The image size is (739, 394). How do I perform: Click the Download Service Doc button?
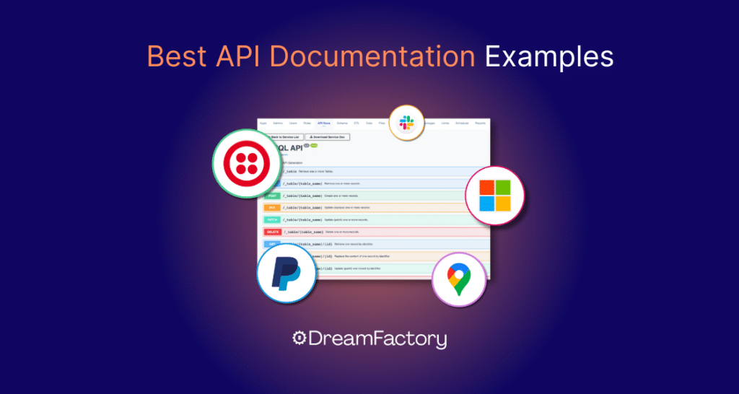pos(327,137)
